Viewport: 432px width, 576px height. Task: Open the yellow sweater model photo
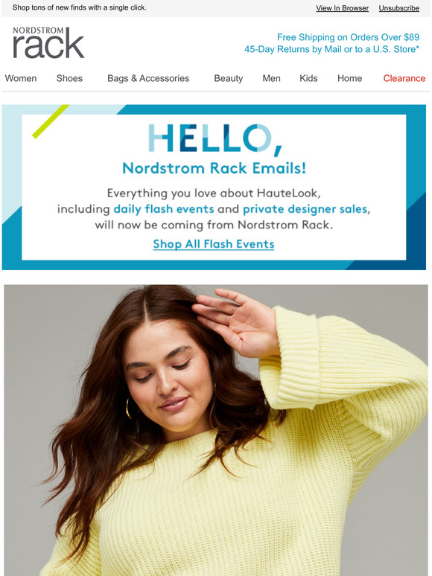[216, 430]
